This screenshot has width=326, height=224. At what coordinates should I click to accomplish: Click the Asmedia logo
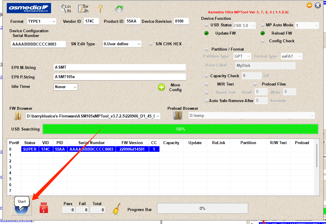coord(29,8)
